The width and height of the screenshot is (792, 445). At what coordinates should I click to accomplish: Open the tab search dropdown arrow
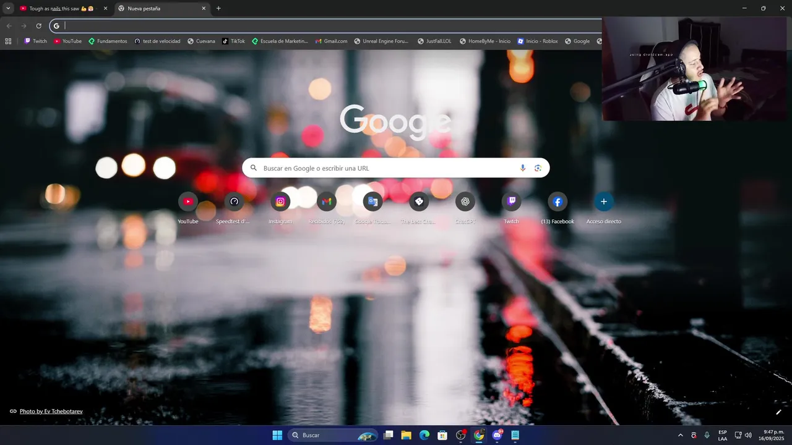pyautogui.click(x=8, y=9)
